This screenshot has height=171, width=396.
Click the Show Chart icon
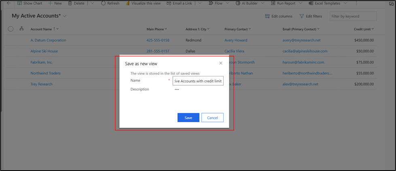click(x=19, y=3)
